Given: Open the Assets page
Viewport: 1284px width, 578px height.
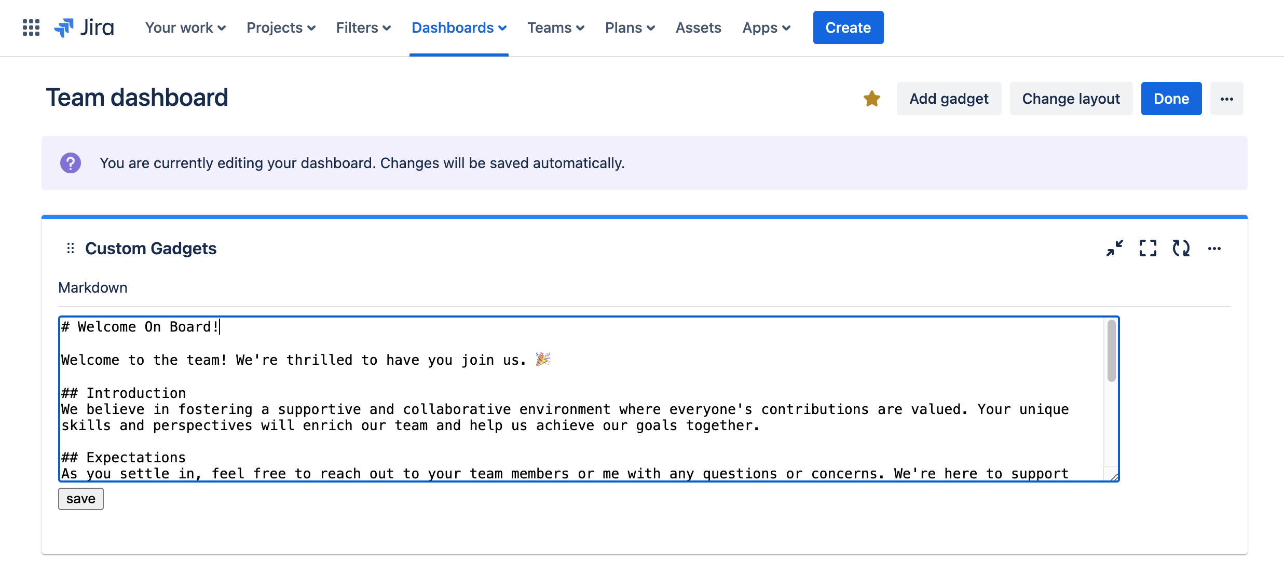Looking at the screenshot, I should pyautogui.click(x=698, y=27).
